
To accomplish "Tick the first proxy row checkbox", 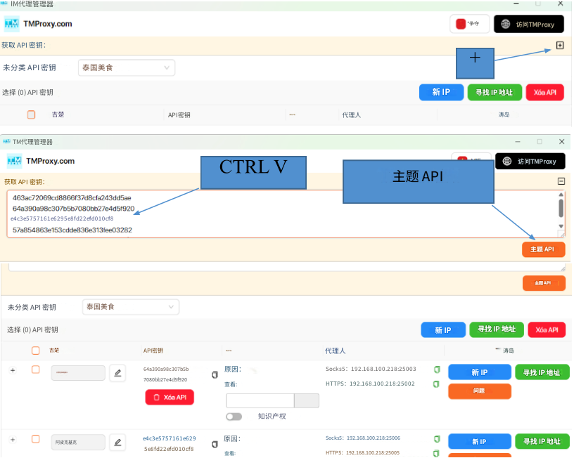I will 35,369.
